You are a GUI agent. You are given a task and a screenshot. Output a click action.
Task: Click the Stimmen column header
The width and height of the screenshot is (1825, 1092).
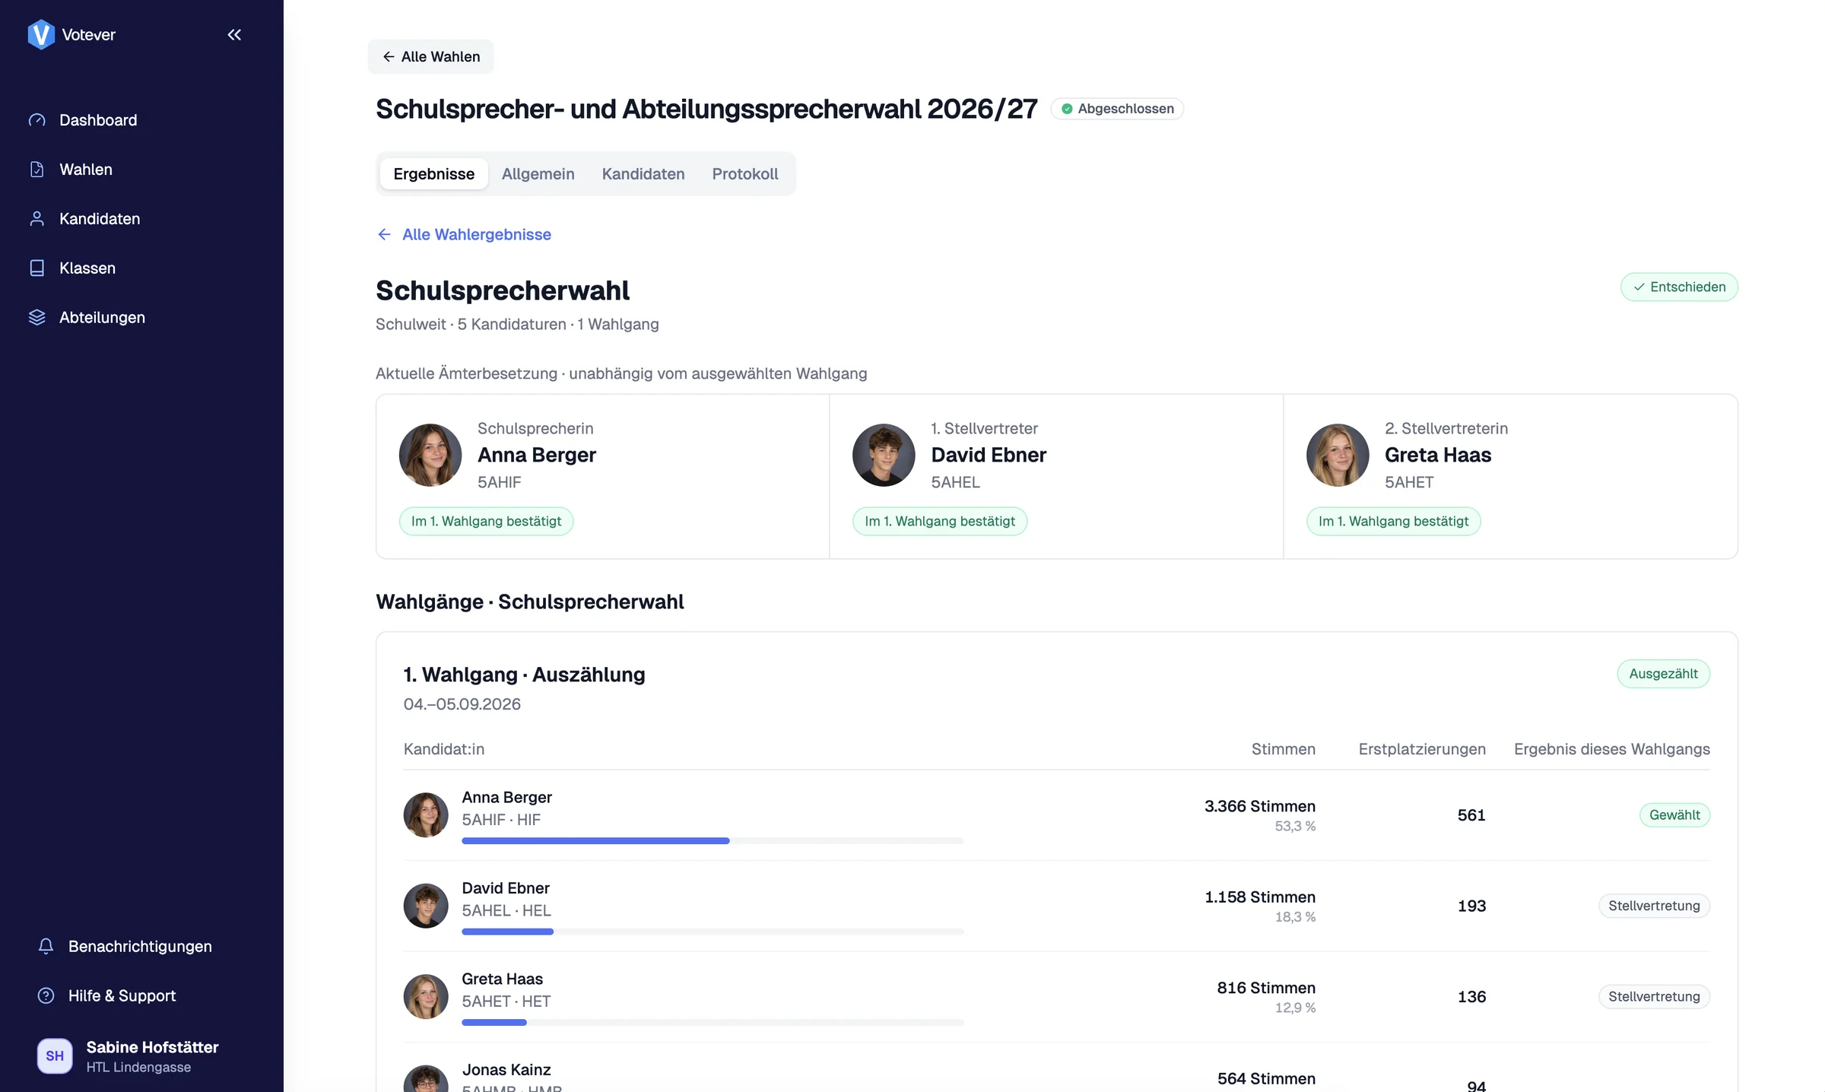click(x=1284, y=749)
